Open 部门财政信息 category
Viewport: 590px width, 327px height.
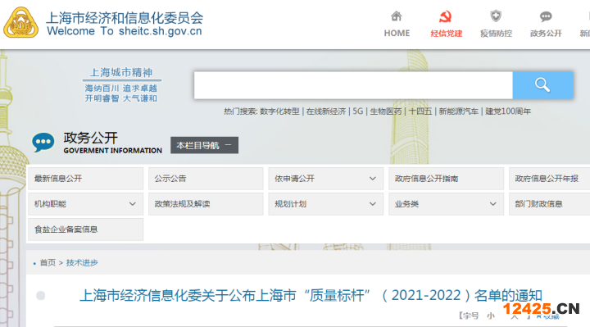[x=549, y=204]
